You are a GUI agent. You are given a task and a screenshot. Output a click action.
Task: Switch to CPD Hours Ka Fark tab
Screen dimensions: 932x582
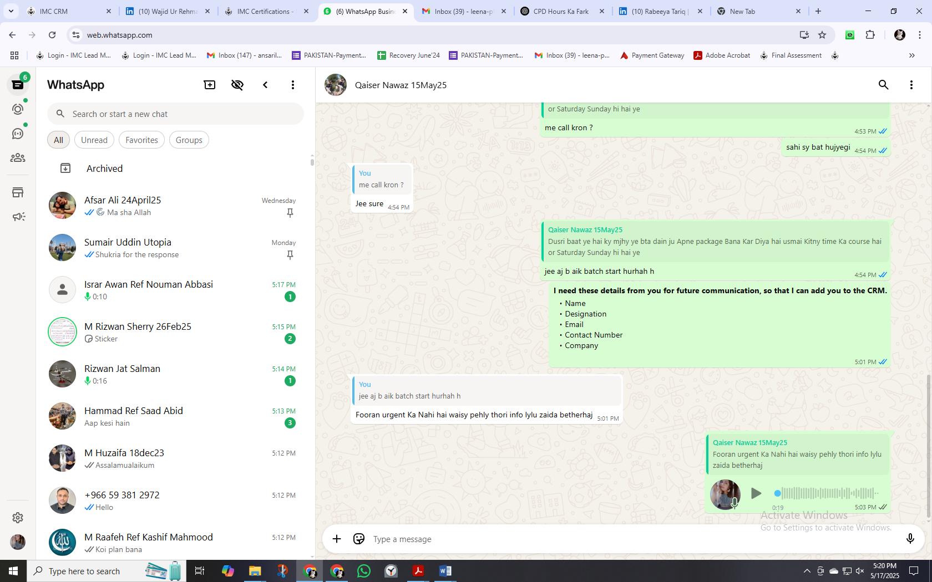click(561, 11)
